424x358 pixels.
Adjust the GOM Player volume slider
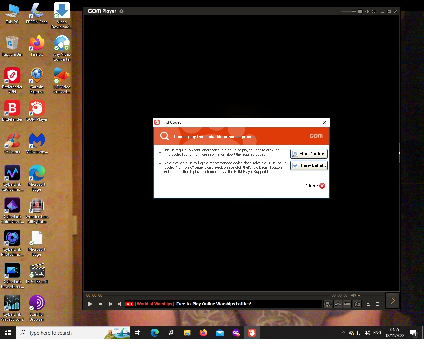[x=370, y=295]
